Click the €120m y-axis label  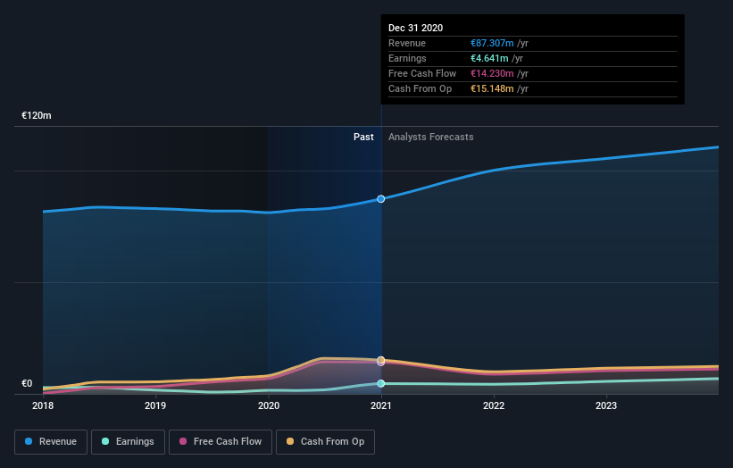37,115
